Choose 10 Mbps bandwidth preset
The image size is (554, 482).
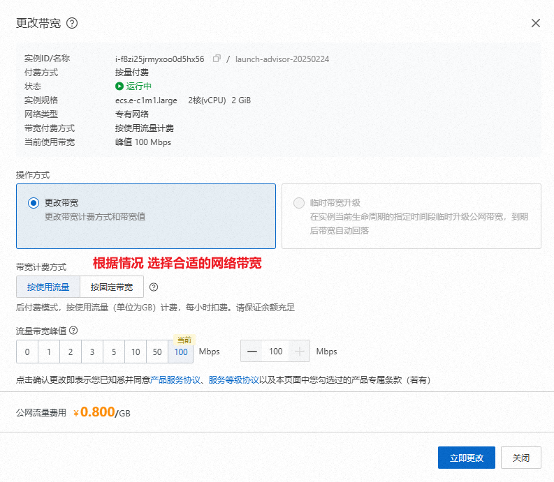tap(136, 352)
